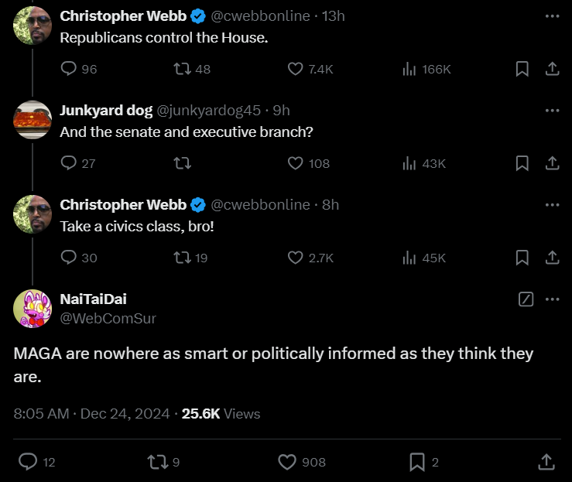This screenshot has height=482, width=572.
Task: Open more menu on NaiTaiDai's post
Action: (553, 299)
